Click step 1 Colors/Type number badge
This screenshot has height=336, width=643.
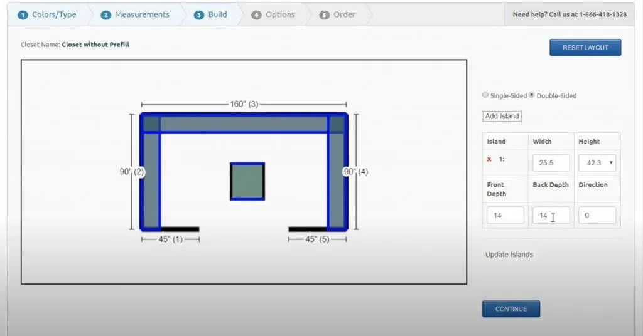click(x=23, y=14)
